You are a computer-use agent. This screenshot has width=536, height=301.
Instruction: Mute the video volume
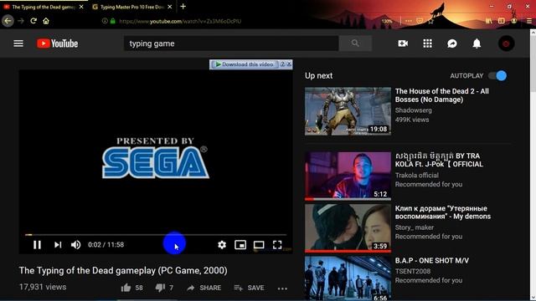75,245
